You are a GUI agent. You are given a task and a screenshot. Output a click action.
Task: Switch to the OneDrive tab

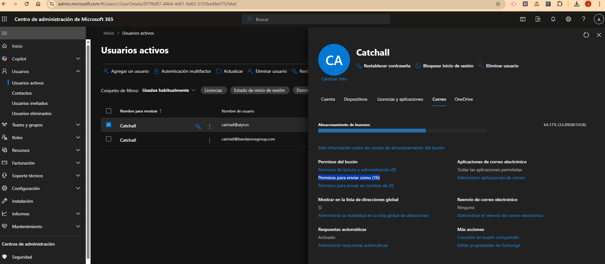tap(464, 99)
